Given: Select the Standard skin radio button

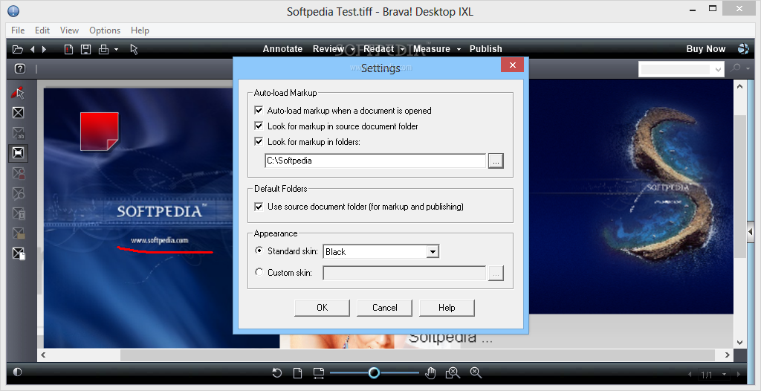Looking at the screenshot, I should click(259, 251).
